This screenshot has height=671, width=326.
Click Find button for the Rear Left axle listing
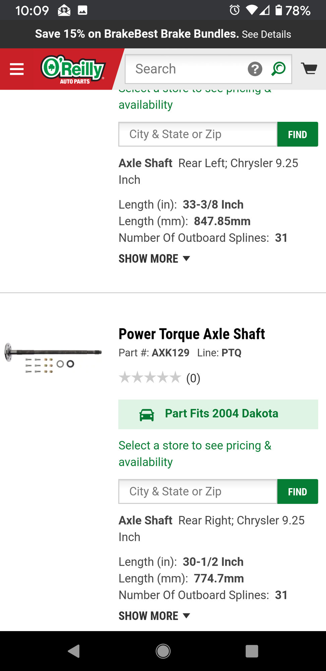tap(298, 134)
